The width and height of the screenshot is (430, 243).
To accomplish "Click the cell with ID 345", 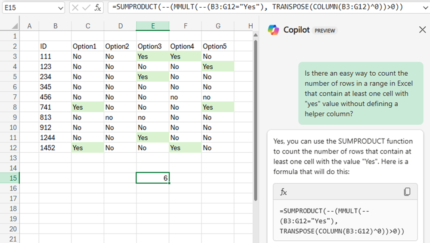I will click(55, 87).
